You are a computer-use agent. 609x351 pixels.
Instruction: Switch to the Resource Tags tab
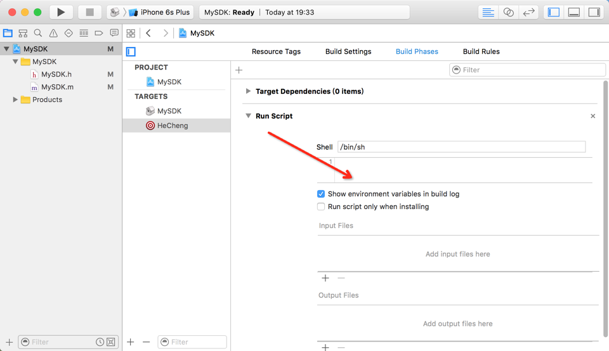coord(276,51)
